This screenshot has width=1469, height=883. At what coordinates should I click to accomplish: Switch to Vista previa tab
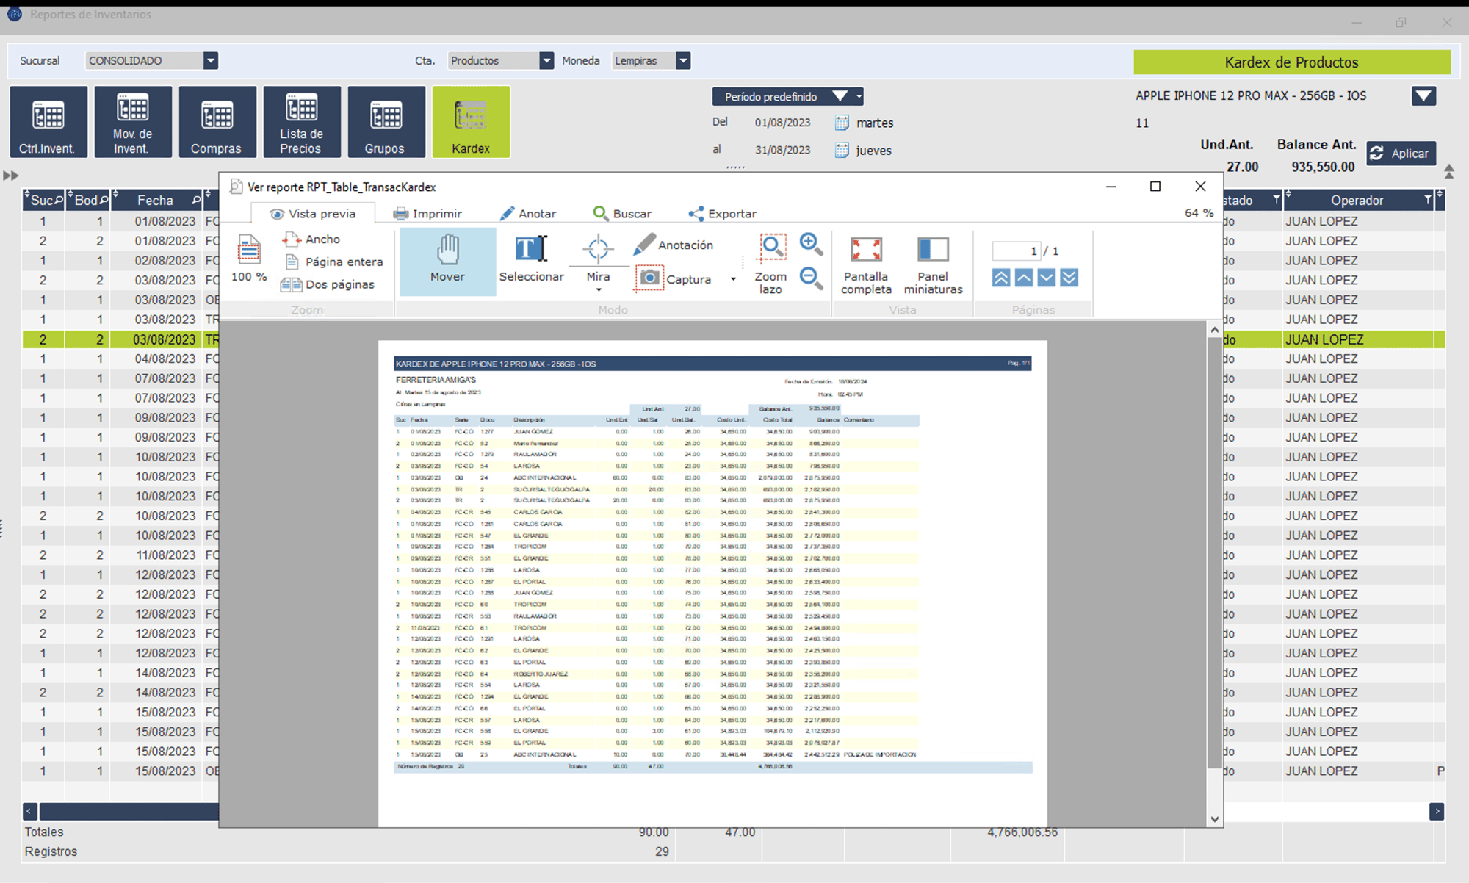tap(313, 214)
